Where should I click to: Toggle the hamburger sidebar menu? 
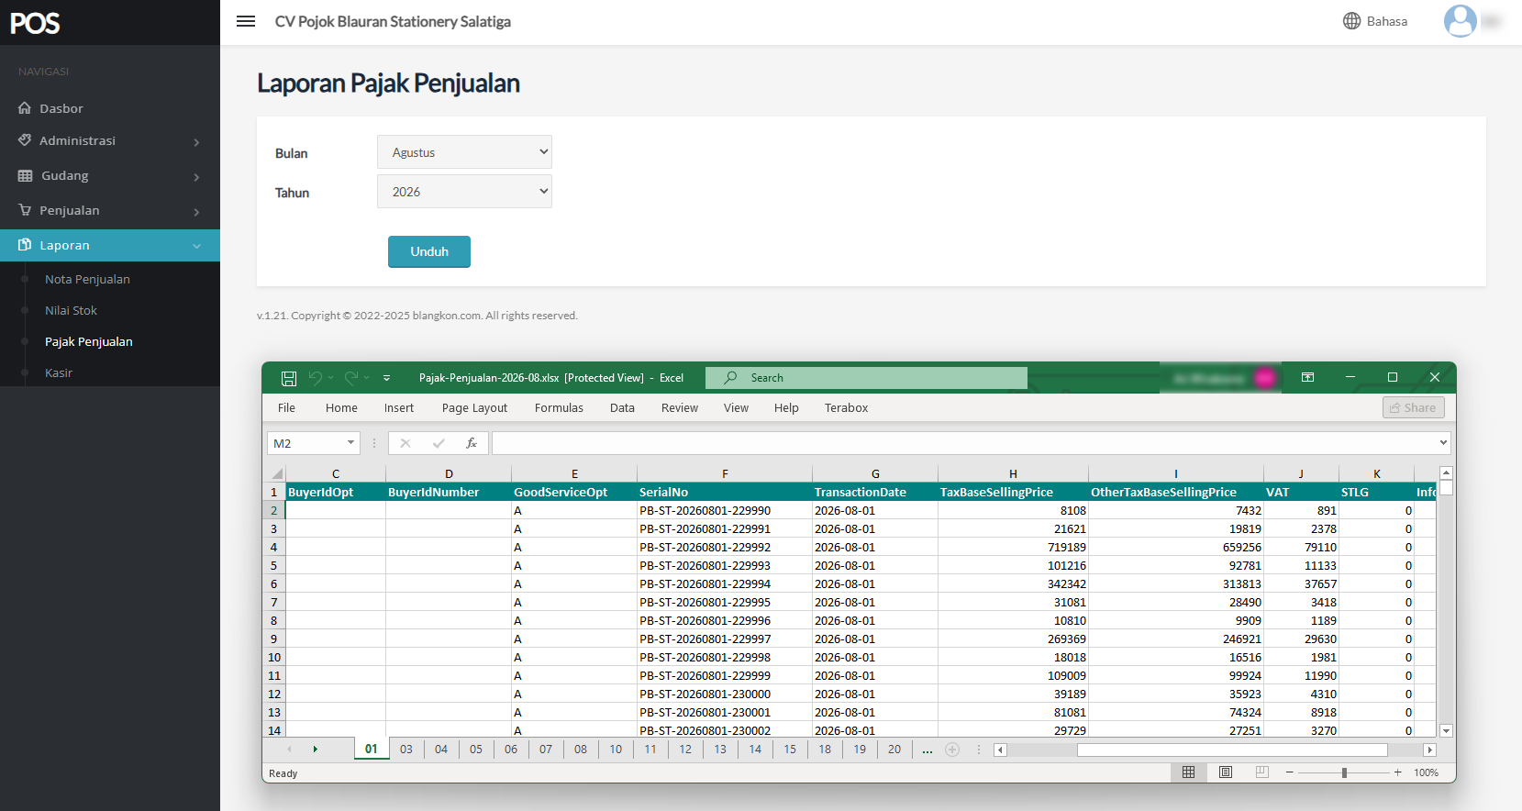(246, 21)
